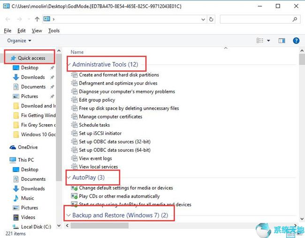Click the refresh address bar icon
Viewport: 305px width, 238px height.
point(211,19)
